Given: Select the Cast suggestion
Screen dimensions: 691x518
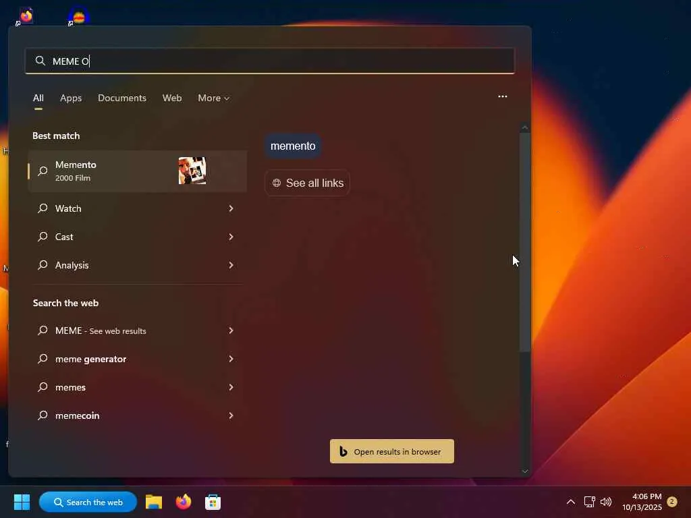Looking at the screenshot, I should (137, 237).
